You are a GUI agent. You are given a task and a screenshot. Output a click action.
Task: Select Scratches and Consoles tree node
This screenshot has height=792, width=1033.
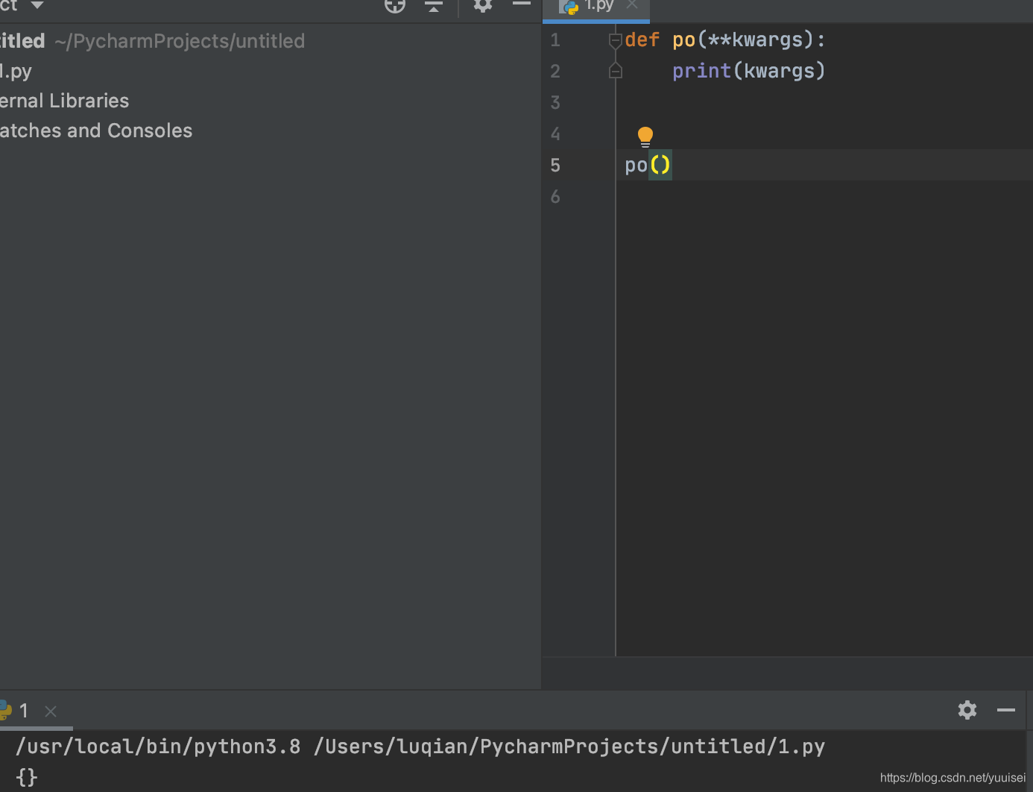(96, 131)
